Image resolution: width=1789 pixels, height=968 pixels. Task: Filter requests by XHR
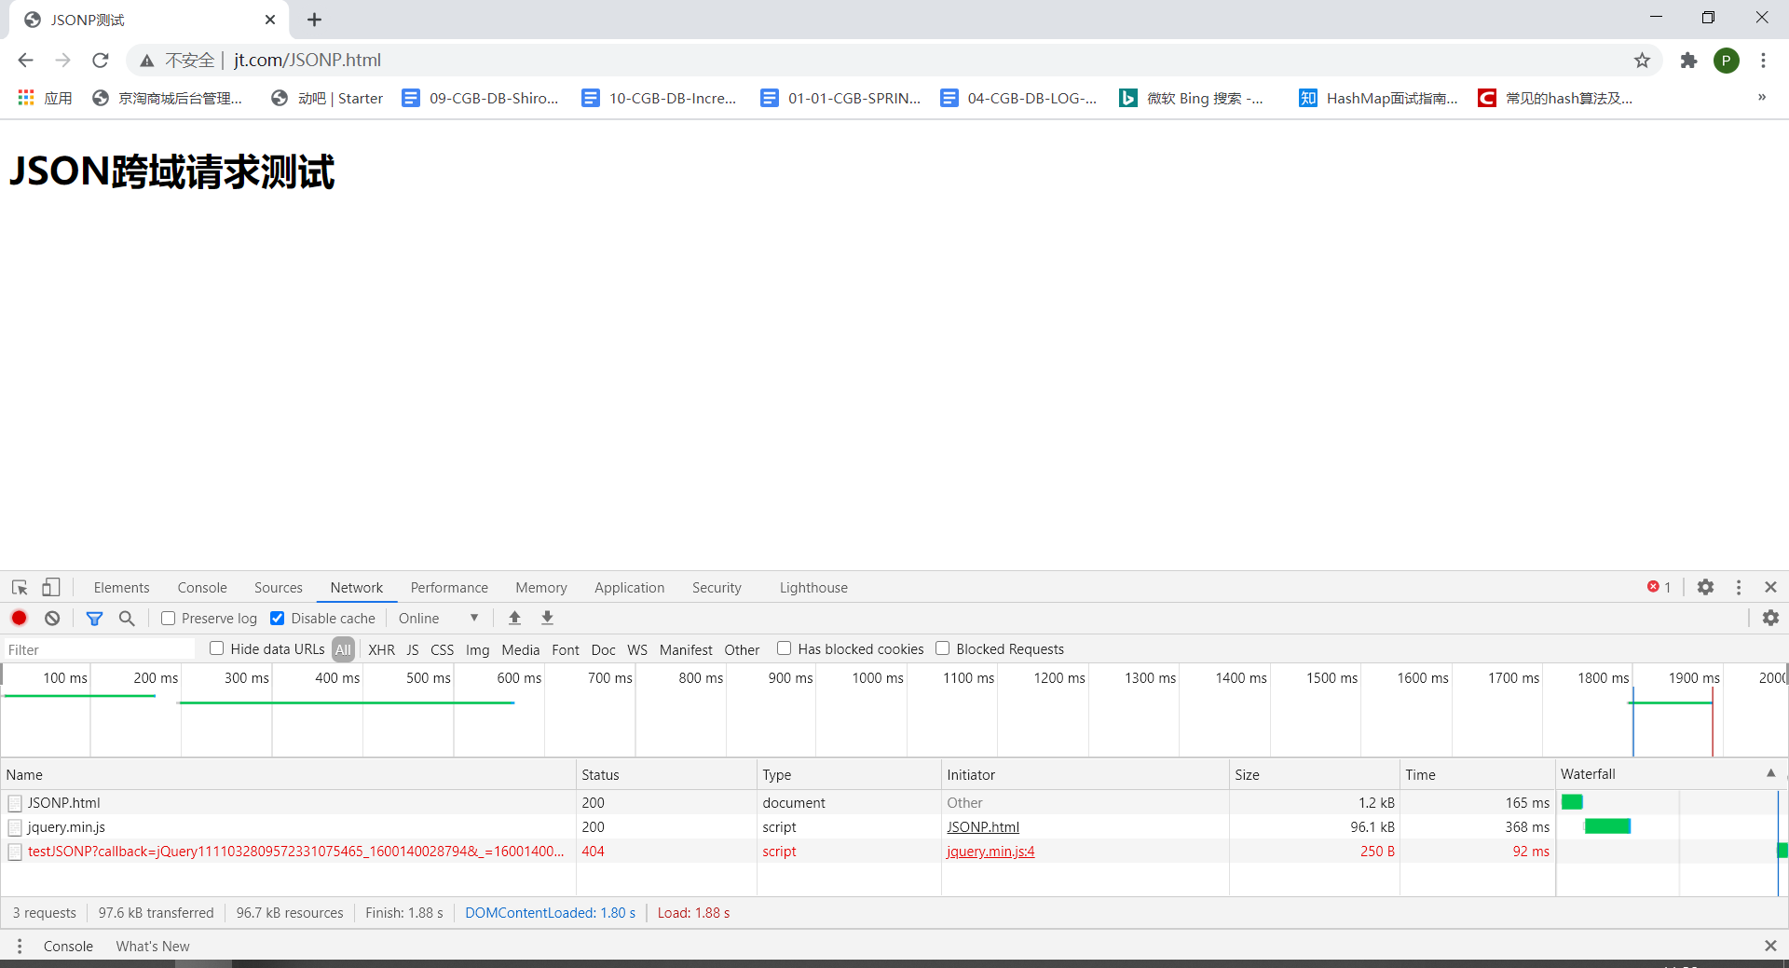point(381,649)
